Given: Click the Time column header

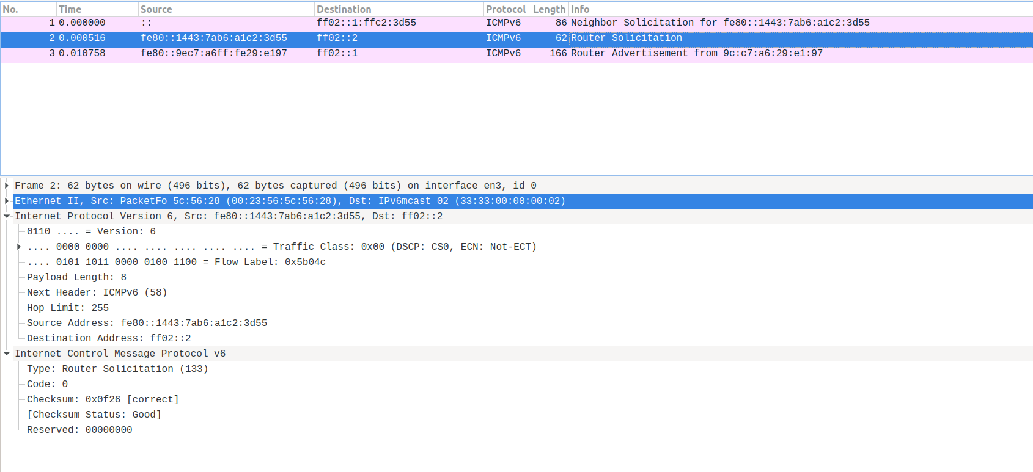Looking at the screenshot, I should coord(97,9).
